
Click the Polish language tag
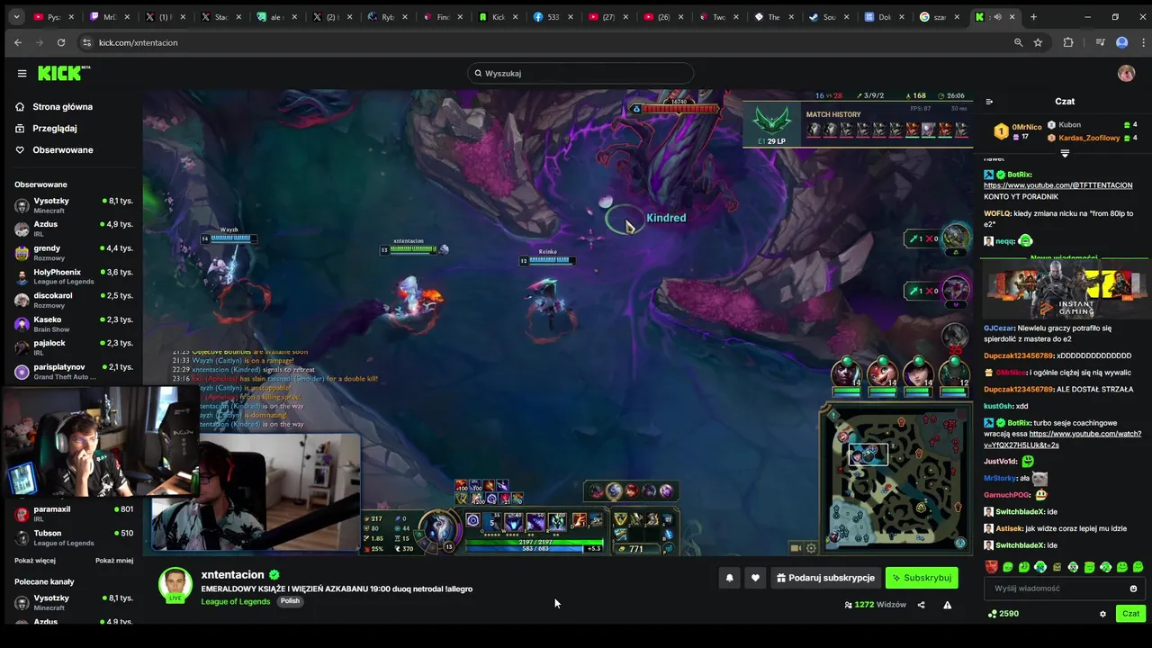coord(290,601)
